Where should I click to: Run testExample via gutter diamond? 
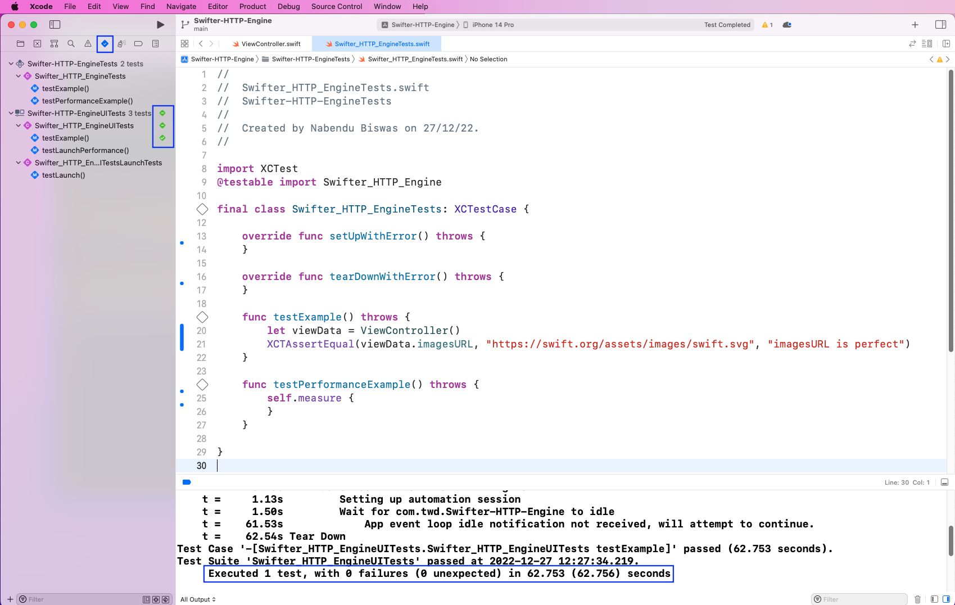pyautogui.click(x=202, y=317)
